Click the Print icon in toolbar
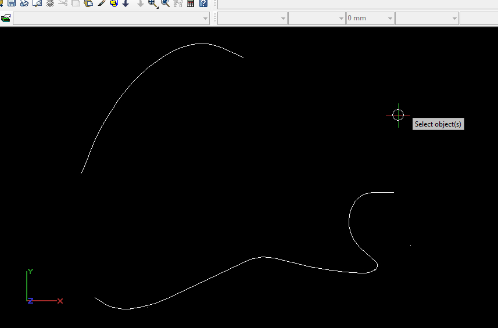The width and height of the screenshot is (498, 328). coord(24,3)
